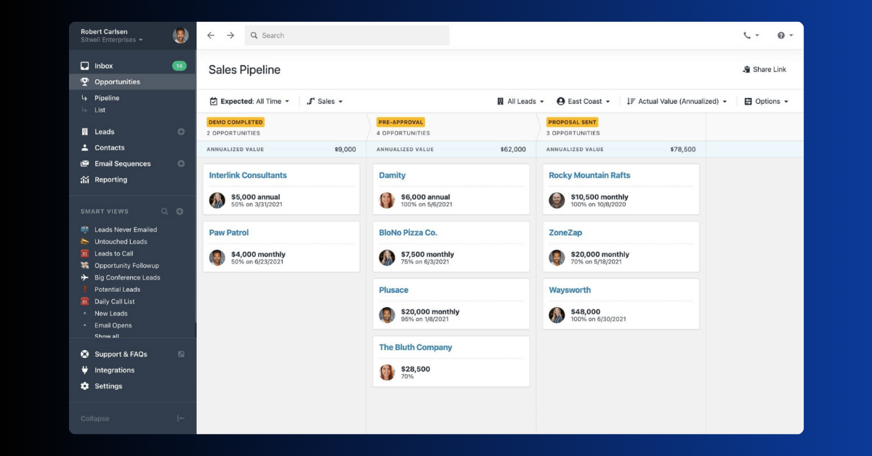Open the Actual Value (Annualized) sort dropdown
The image size is (872, 456).
coord(677,102)
